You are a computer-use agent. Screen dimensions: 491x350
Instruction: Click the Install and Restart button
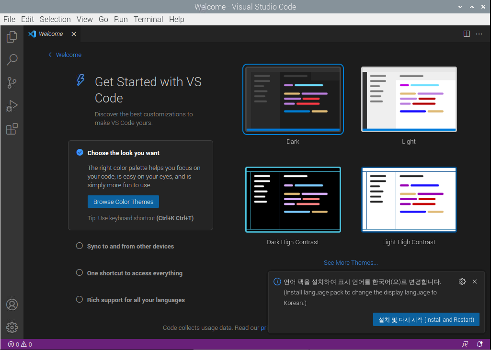pos(426,320)
